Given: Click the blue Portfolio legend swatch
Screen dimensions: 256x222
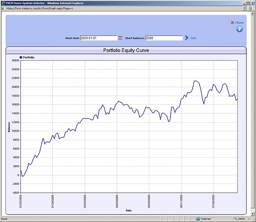Looking at the screenshot, I should (21, 57).
